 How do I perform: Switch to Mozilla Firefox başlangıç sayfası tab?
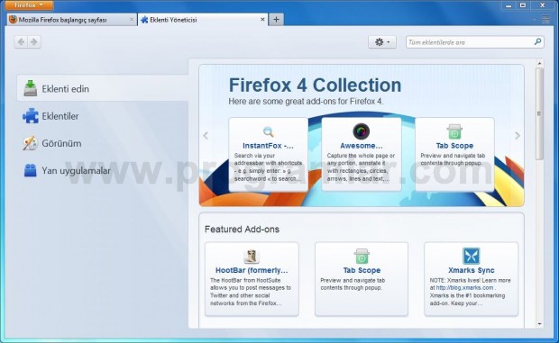[x=71, y=20]
